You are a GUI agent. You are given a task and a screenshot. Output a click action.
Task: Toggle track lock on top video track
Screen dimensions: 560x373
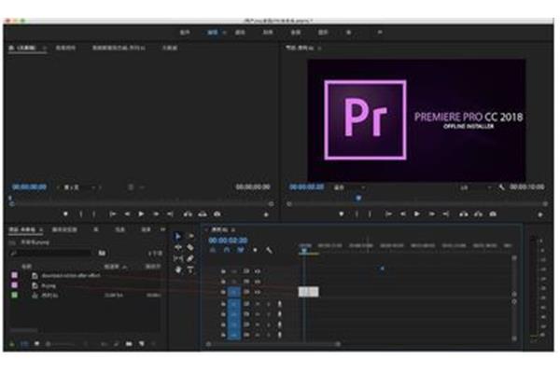pos(223,271)
